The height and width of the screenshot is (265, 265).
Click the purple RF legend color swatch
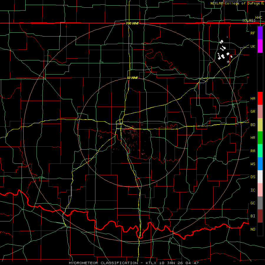coord(260,33)
